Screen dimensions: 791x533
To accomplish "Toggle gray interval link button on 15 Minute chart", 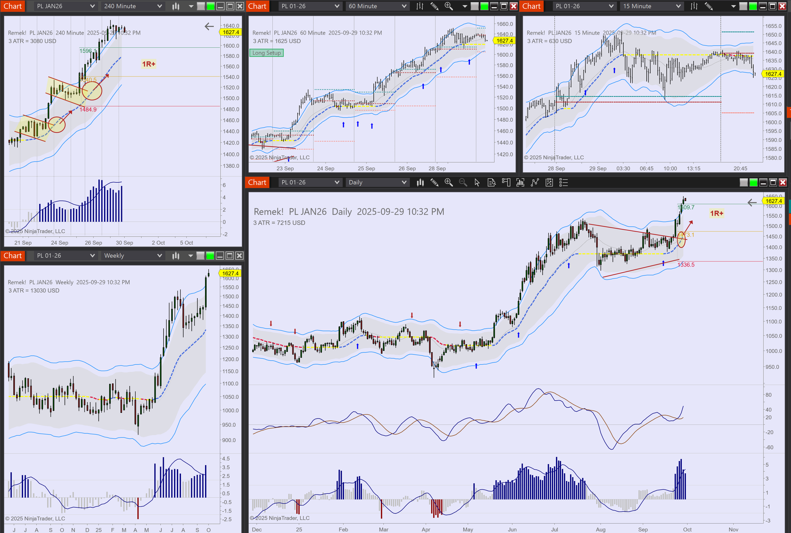I will (x=743, y=6).
